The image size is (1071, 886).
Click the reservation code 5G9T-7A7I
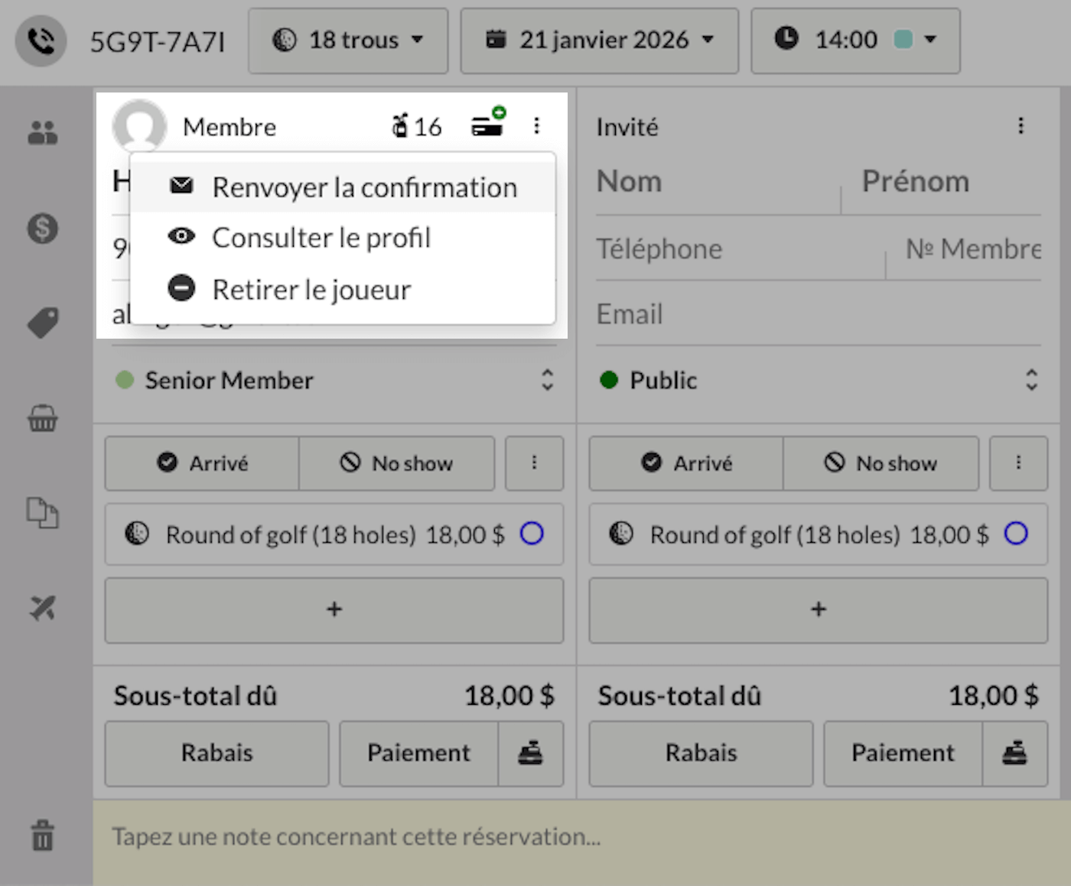158,41
